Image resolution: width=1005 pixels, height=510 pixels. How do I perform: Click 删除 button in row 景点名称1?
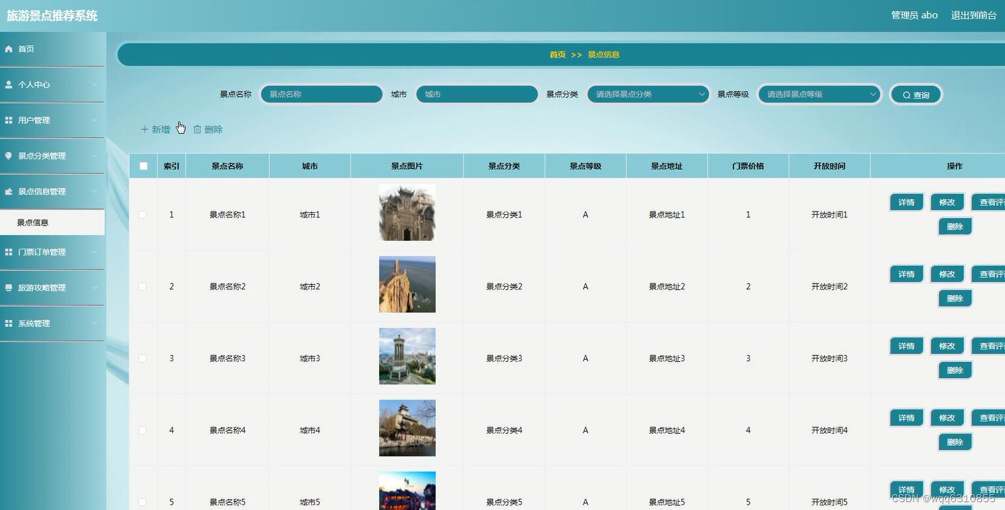click(x=955, y=227)
